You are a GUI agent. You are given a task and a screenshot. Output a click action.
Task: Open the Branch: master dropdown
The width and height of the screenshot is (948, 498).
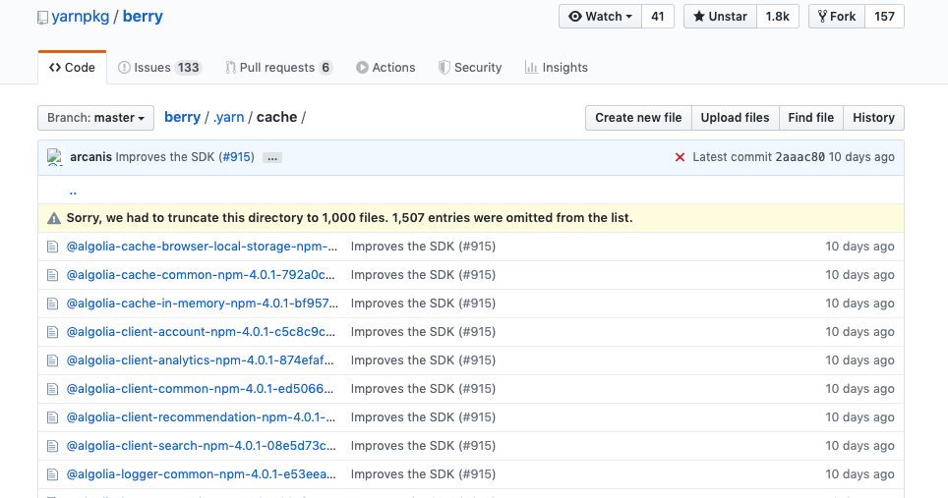pyautogui.click(x=95, y=118)
